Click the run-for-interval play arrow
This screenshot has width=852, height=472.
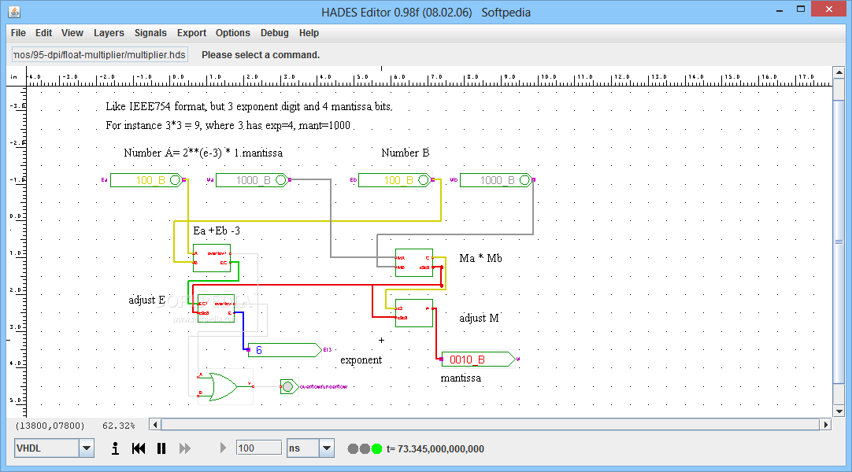click(x=223, y=448)
